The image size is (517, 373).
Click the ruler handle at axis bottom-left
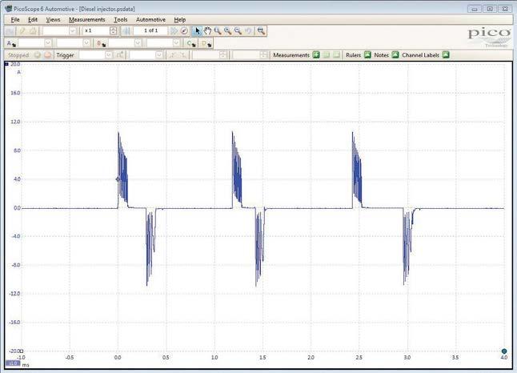(x=22, y=351)
